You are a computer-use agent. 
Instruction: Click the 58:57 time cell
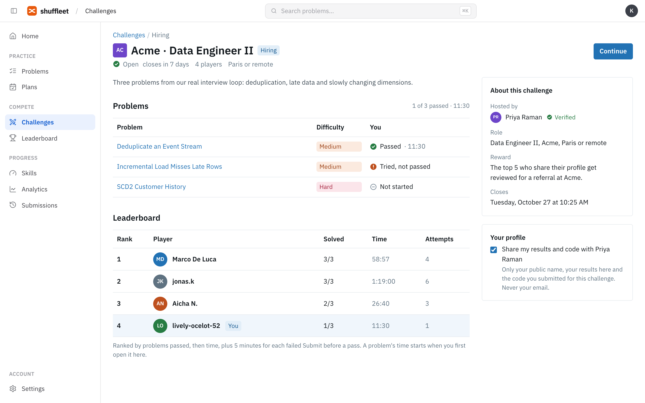pyautogui.click(x=381, y=259)
